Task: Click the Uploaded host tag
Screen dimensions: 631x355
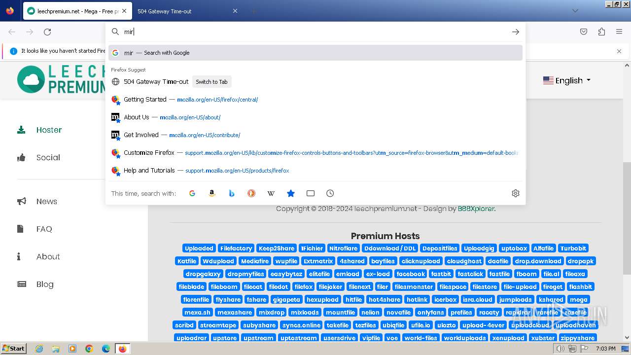Action: click(199, 248)
